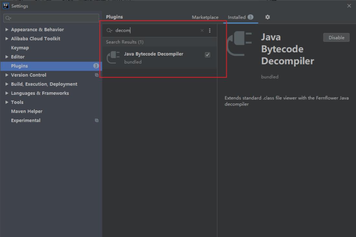This screenshot has width=356, height=237.
Task: Open the Keymap settings page
Action: 20,48
